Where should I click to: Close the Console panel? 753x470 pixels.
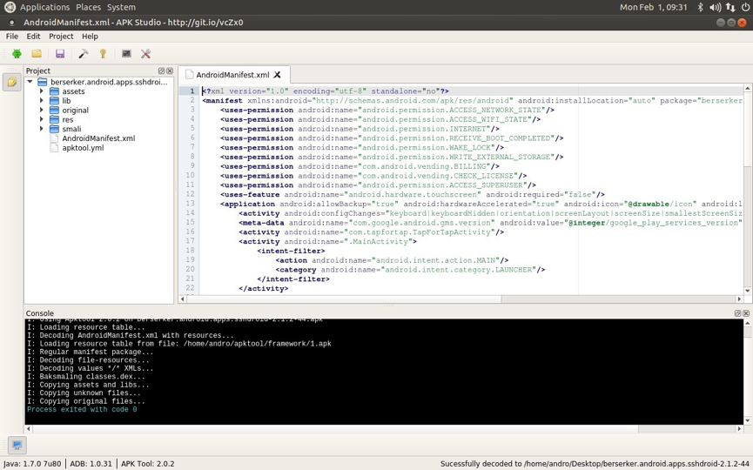tap(746, 313)
